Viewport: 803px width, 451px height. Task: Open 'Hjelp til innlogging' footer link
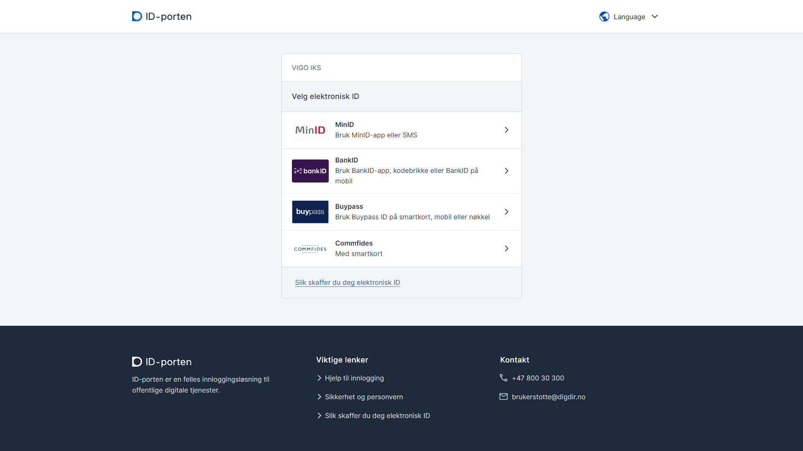(x=354, y=378)
